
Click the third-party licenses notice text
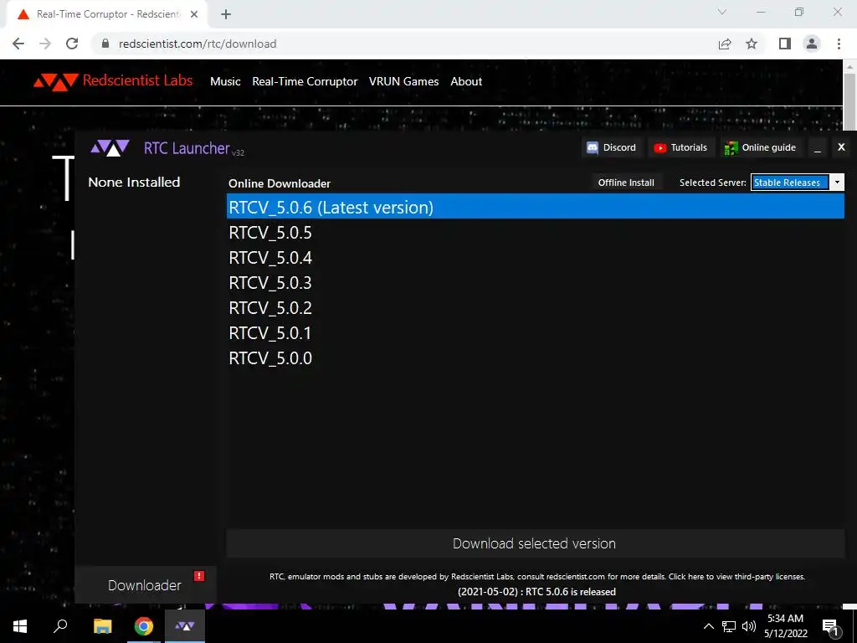pos(536,576)
